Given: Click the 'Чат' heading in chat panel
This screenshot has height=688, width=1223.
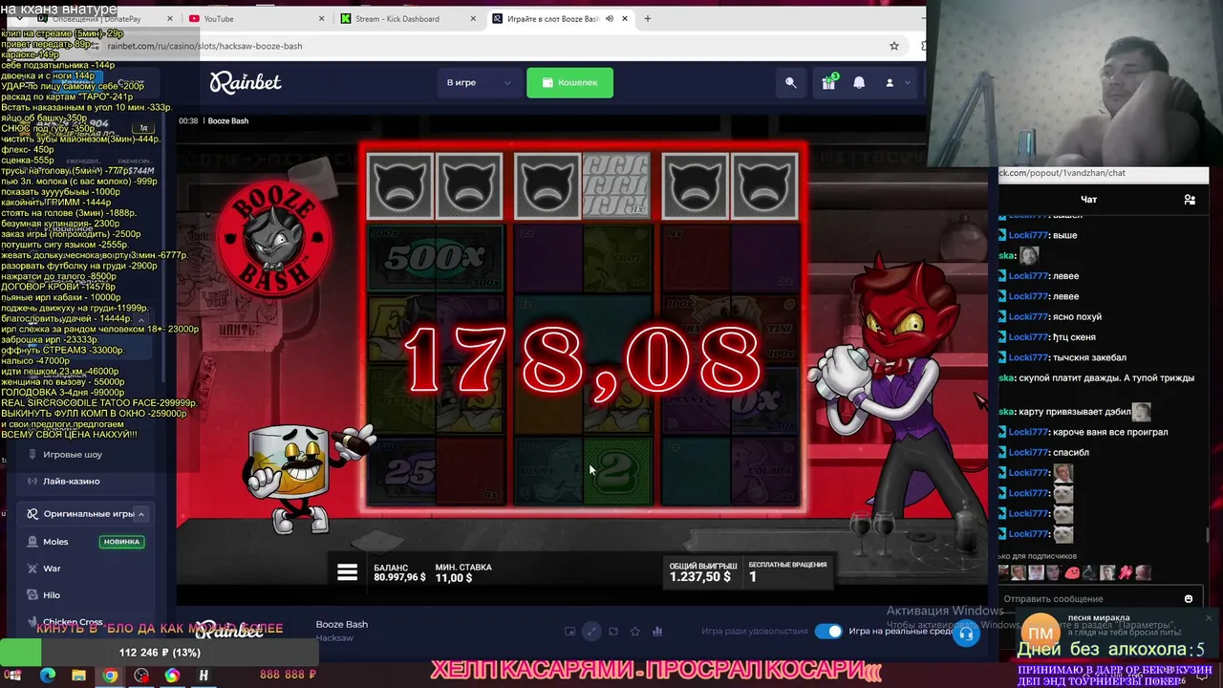Looking at the screenshot, I should click(x=1088, y=200).
